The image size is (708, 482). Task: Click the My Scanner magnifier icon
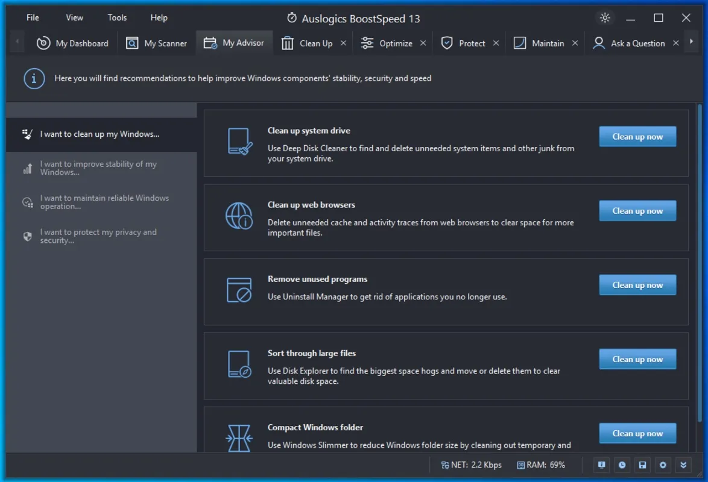click(x=132, y=43)
